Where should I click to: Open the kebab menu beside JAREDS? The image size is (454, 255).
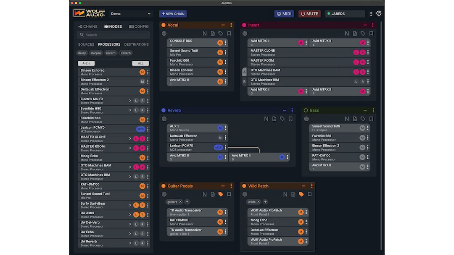(x=371, y=14)
